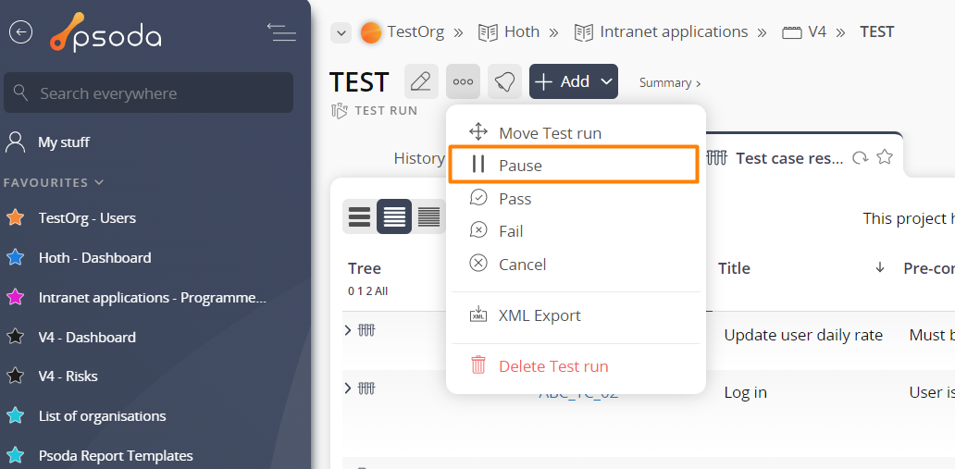Open My stuff
This screenshot has height=469, width=955.
coord(63,142)
